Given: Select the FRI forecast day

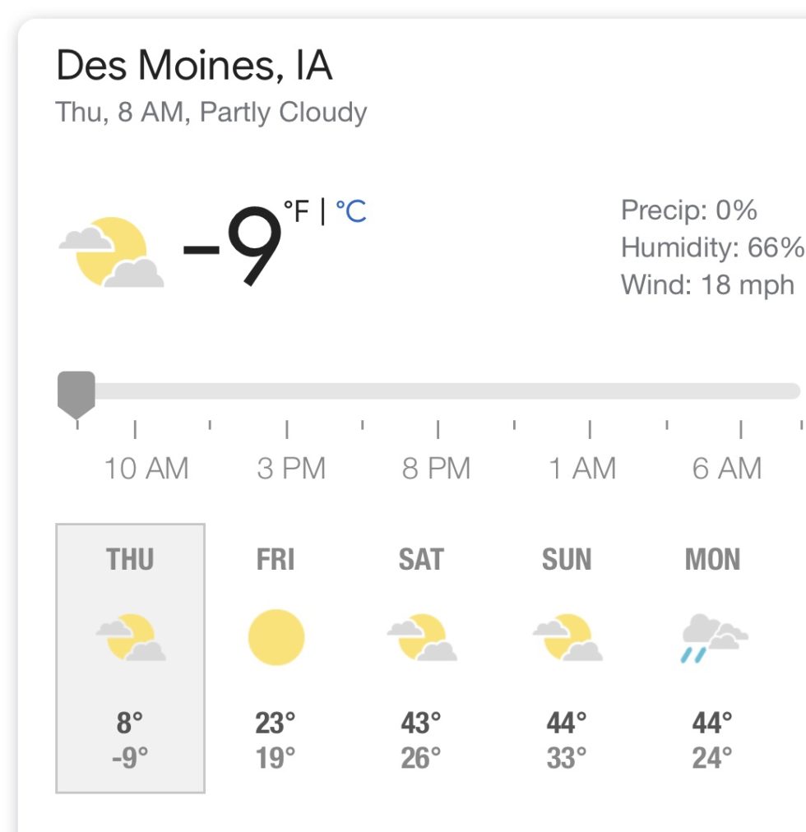Looking at the screenshot, I should (276, 560).
